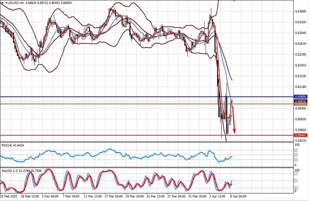Click the 0 value on the RSI scale
The image size is (309, 201).
coord(295,165)
